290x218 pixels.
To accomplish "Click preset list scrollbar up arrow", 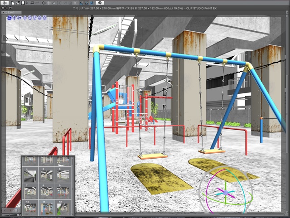I will [72, 158].
